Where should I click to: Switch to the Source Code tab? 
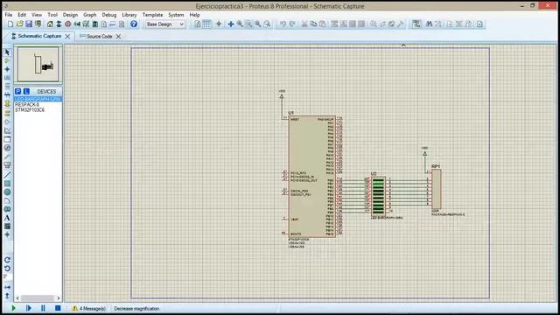[99, 36]
